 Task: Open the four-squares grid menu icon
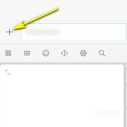point(8,53)
